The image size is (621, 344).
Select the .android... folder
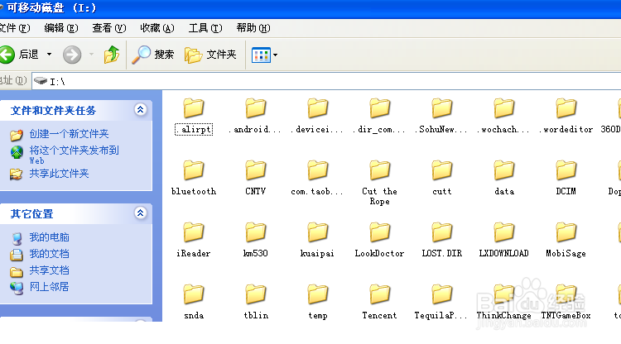tap(256, 117)
